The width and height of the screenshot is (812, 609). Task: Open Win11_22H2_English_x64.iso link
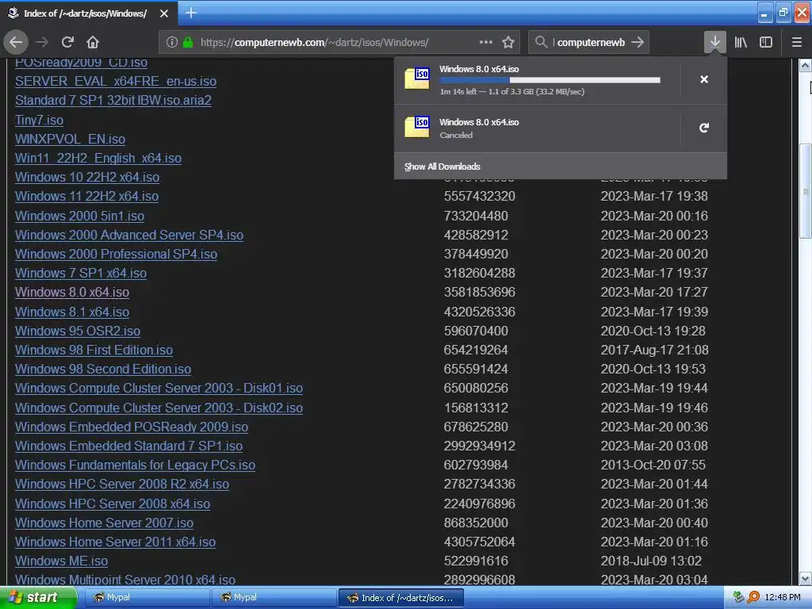click(98, 159)
